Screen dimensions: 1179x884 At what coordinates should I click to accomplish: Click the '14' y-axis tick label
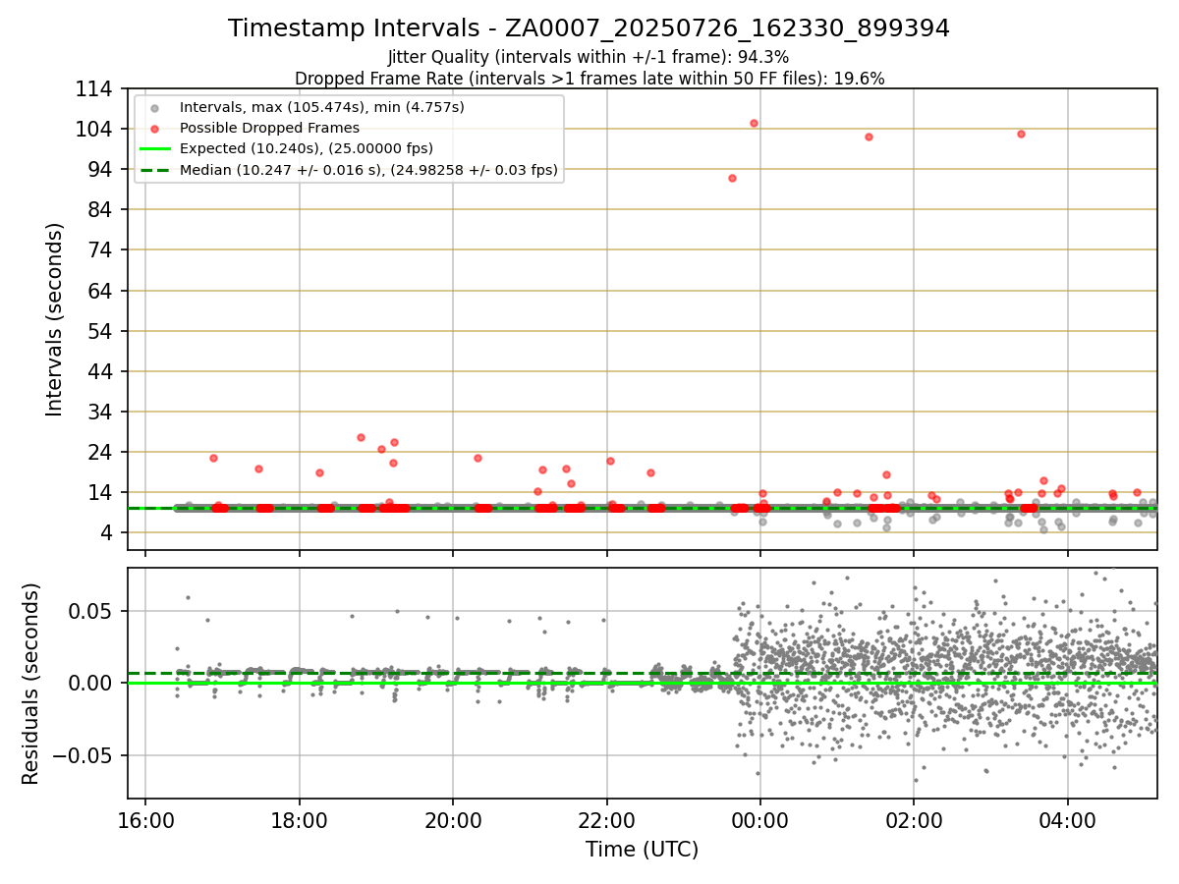point(102,493)
